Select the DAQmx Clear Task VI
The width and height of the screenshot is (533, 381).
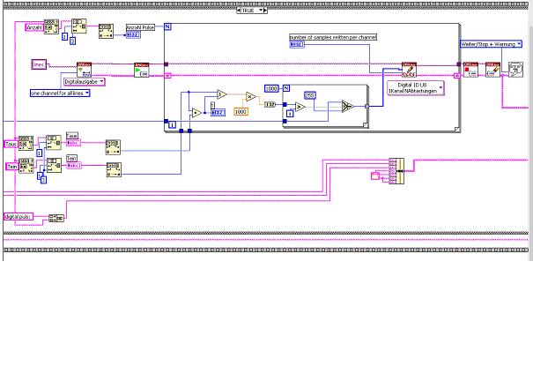492,70
